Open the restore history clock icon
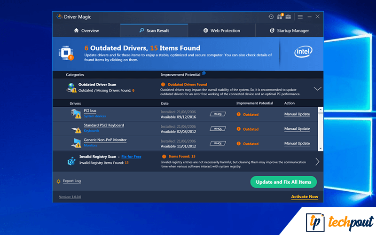Image resolution: width=376 pixels, height=235 pixels. [x=271, y=17]
